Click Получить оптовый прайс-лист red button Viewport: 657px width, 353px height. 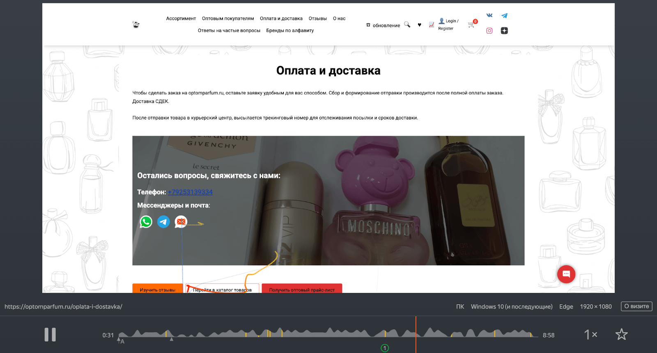tap(302, 289)
